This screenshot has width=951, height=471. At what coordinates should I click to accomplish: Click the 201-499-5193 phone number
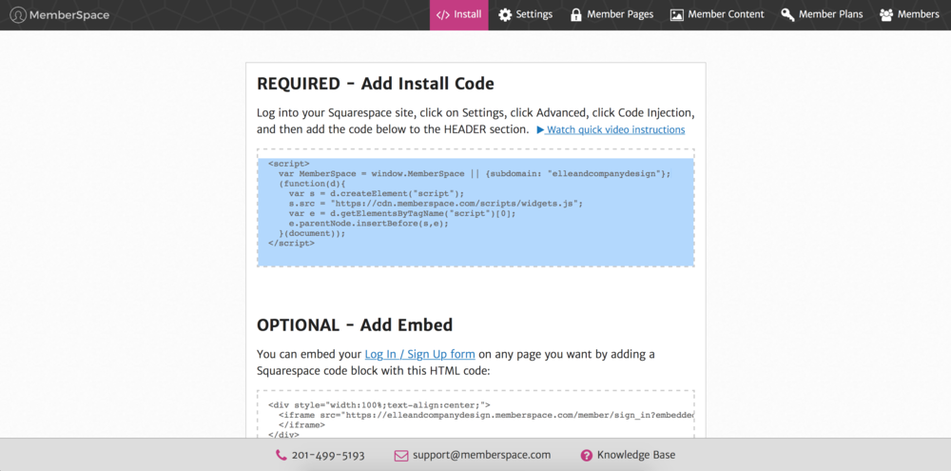[328, 455]
